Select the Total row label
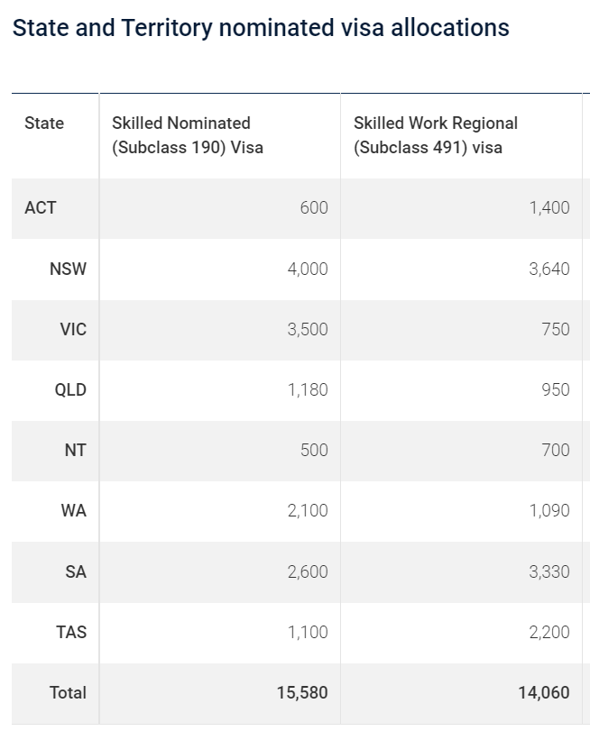Image resolution: width=590 pixels, height=731 pixels. (68, 692)
